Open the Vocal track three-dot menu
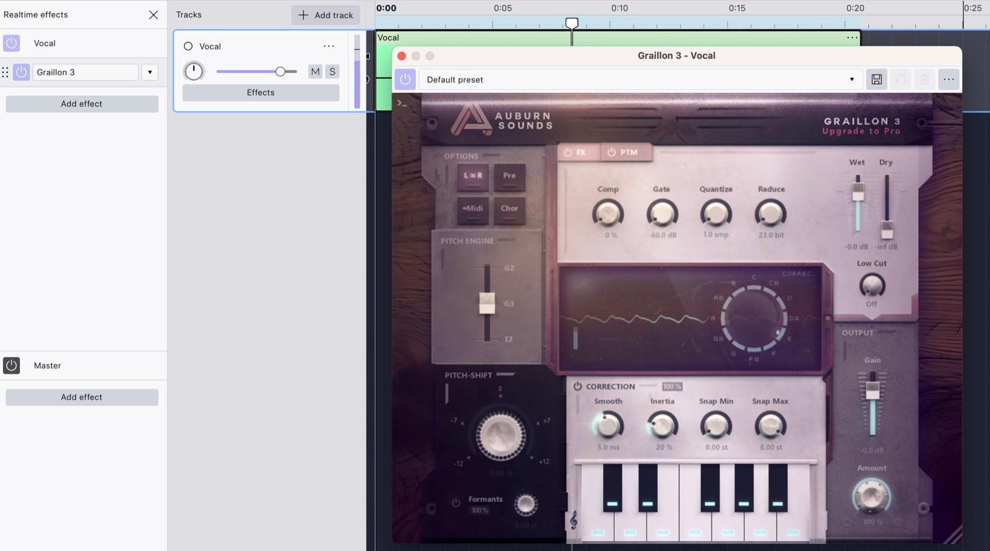Viewport: 990px width, 551px height. 329,46
